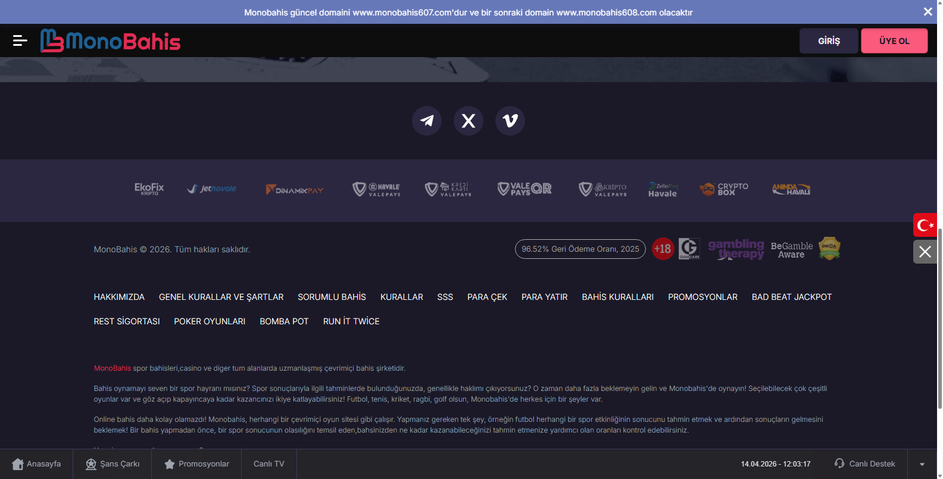
Task: Open GENEL KURALLAR VE ŞARTLAR link
Action: coord(221,297)
